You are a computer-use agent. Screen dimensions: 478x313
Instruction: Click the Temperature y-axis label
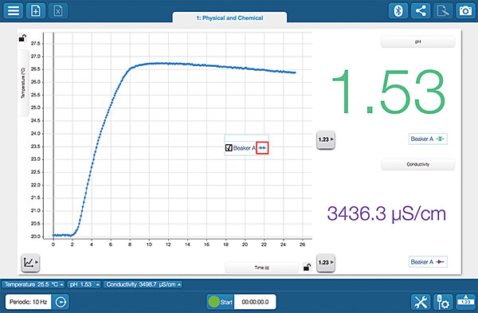pos(23,83)
